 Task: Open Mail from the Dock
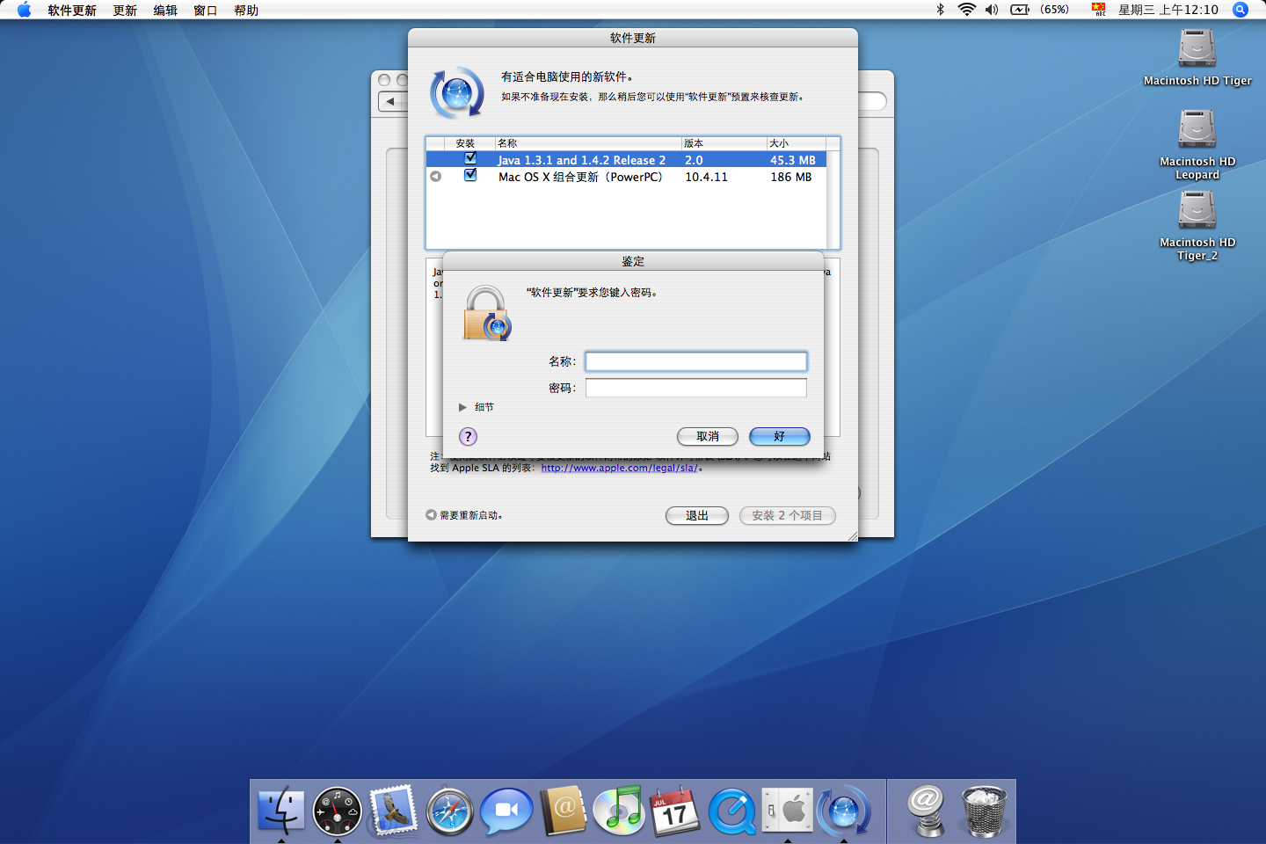coord(393,811)
